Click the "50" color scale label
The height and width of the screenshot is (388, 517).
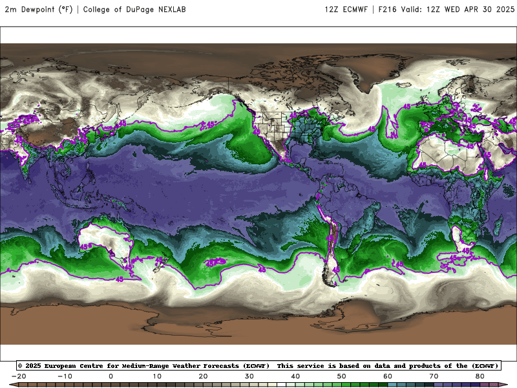(x=342, y=376)
